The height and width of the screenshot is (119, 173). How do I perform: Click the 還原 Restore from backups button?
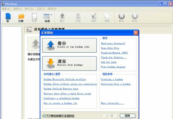point(69,63)
